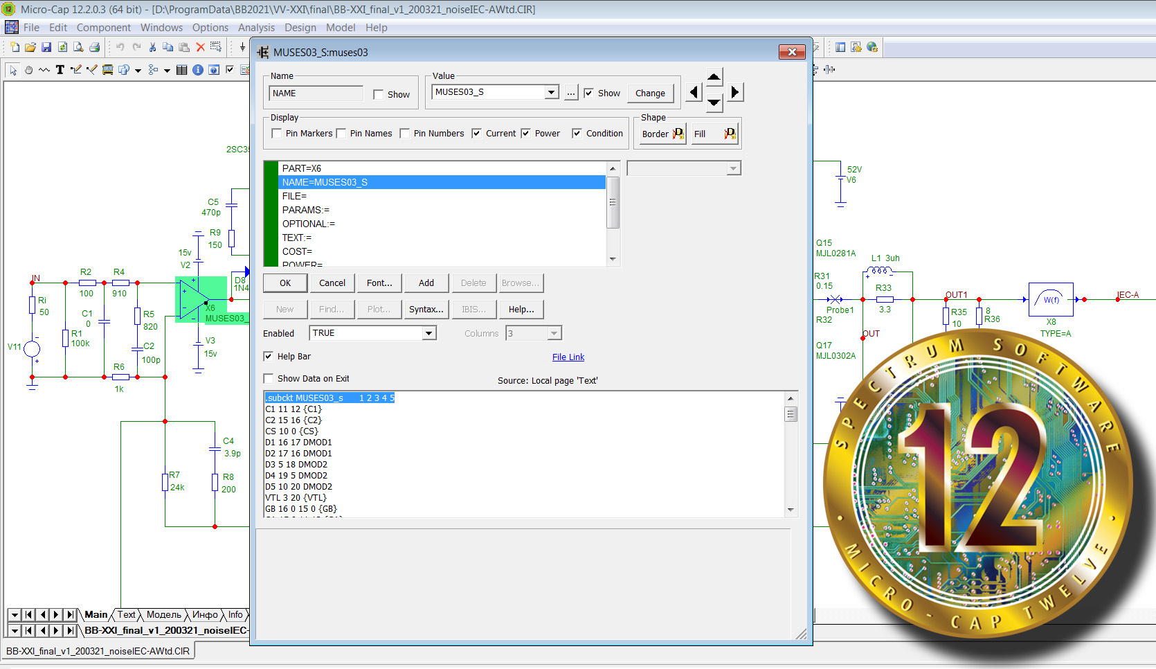This screenshot has width=1156, height=669.
Task: Open the bus mode icon
Action: (x=108, y=70)
